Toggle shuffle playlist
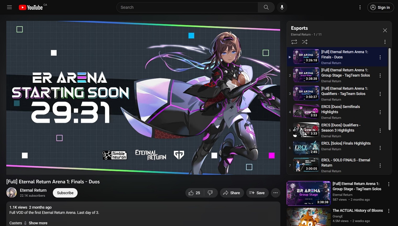 305,42
